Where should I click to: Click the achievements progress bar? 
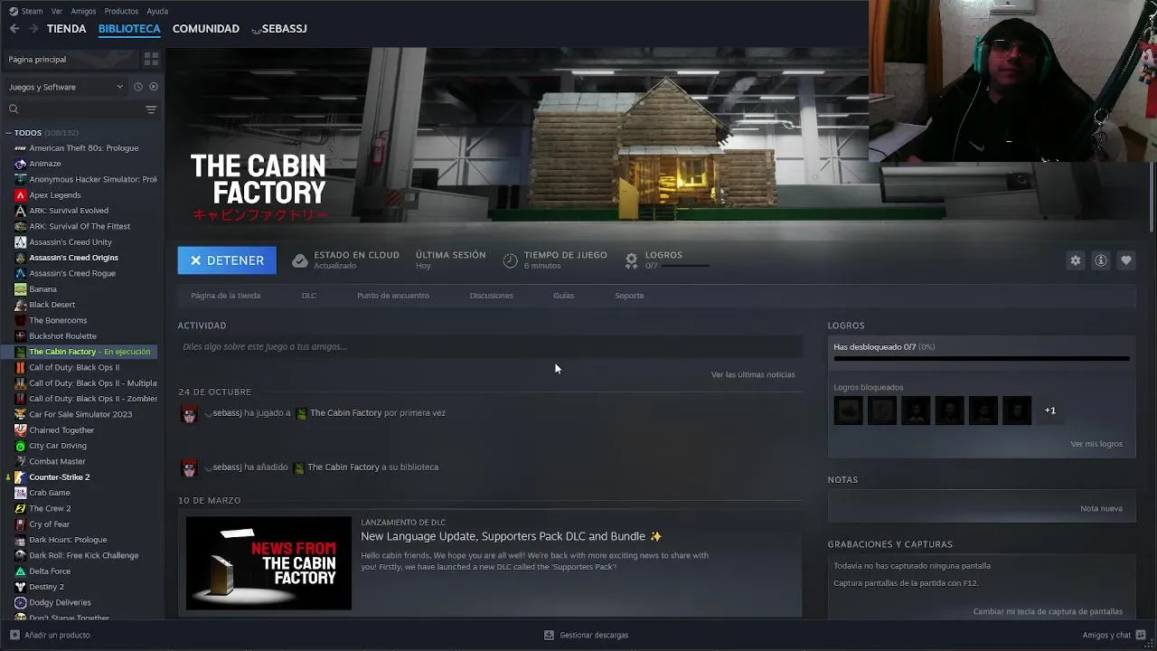point(982,359)
